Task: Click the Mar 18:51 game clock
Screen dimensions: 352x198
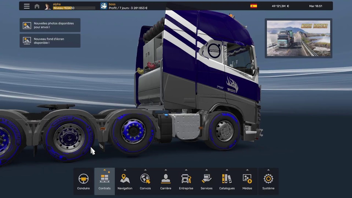Action: tap(316, 6)
